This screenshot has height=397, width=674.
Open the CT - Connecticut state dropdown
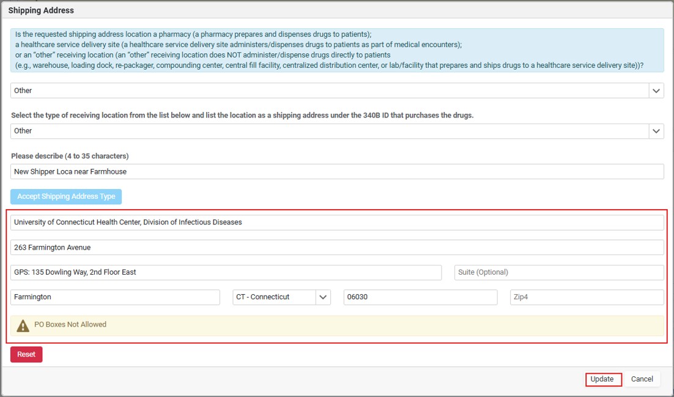281,297
